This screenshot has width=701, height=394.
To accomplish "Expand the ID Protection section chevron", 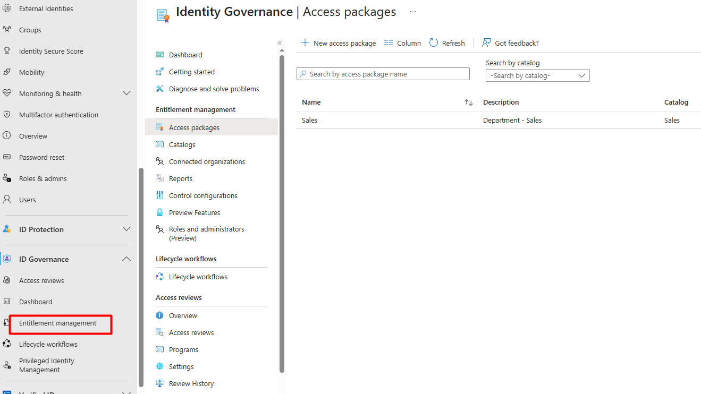I will [x=126, y=229].
